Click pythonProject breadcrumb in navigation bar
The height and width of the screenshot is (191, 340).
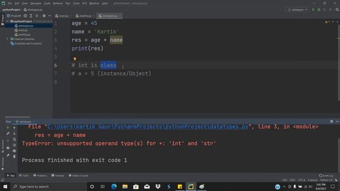point(11,10)
